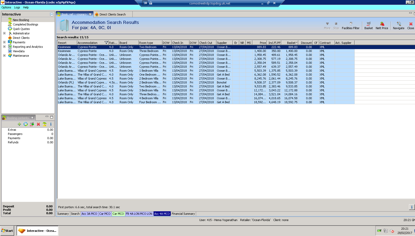The image size is (415, 236).
Task: Close the Book. ref. <none> tab
Action: pyautogui.click(x=90, y=14)
